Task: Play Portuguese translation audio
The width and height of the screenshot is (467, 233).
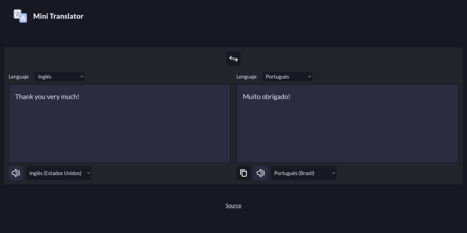Action: click(261, 173)
